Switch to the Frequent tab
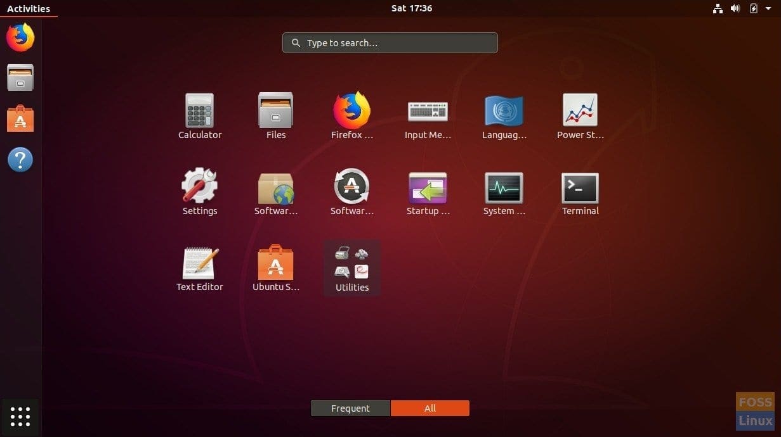The image size is (781, 437). tap(350, 408)
